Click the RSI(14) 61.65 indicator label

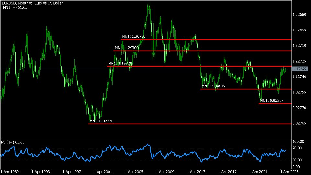(13, 142)
